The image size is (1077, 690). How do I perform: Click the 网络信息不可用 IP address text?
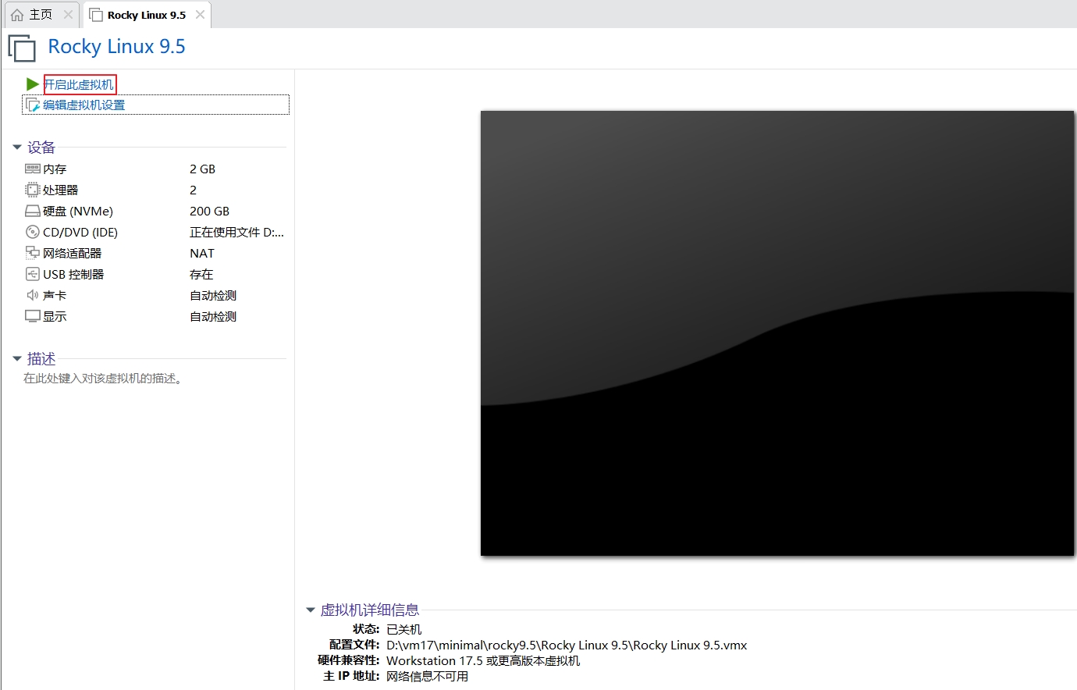(427, 676)
